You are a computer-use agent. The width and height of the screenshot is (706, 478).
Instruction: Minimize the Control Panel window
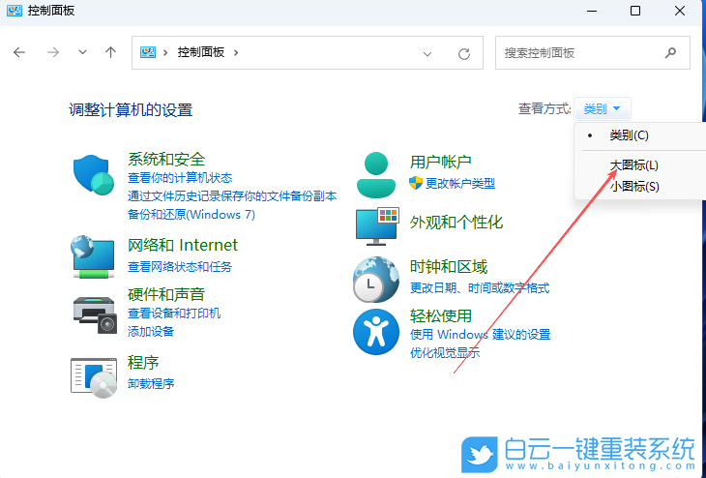click(x=592, y=11)
